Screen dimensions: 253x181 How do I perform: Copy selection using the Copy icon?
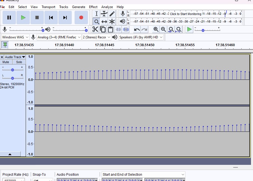pos(103,29)
